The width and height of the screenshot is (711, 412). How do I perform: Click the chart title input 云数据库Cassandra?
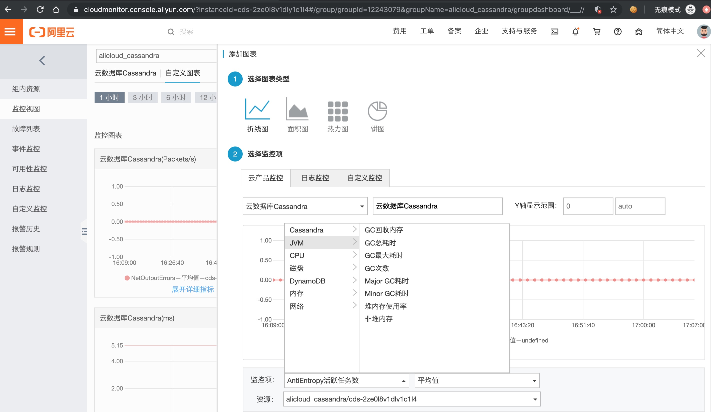click(438, 206)
